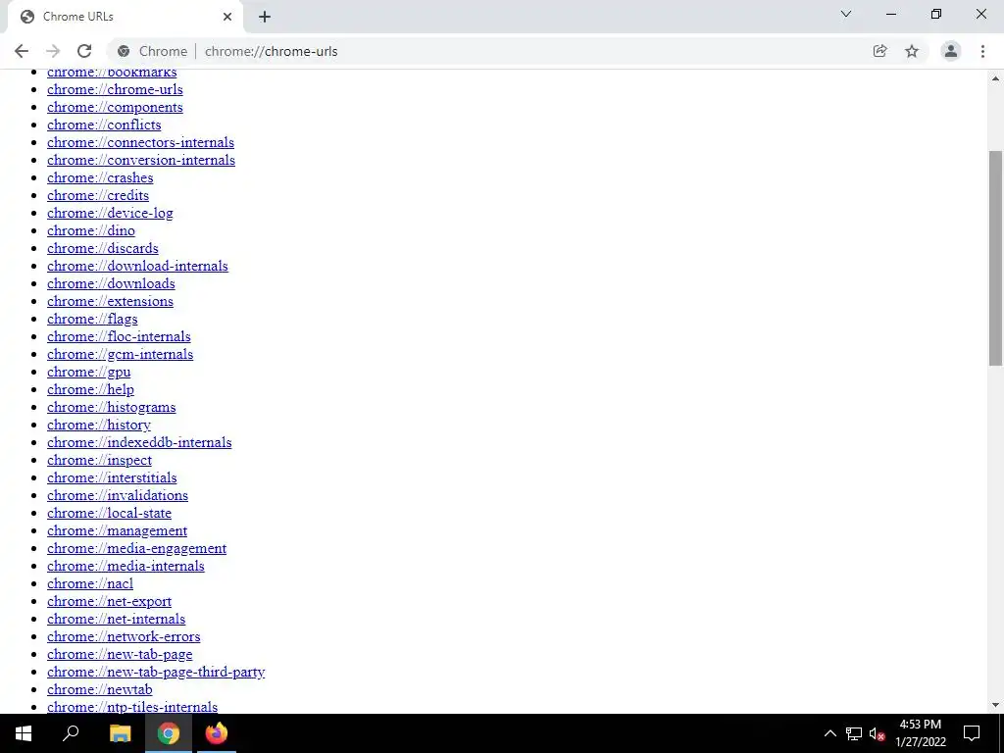This screenshot has width=1004, height=753.
Task: Open chrome://histograms link
Action: point(112,407)
